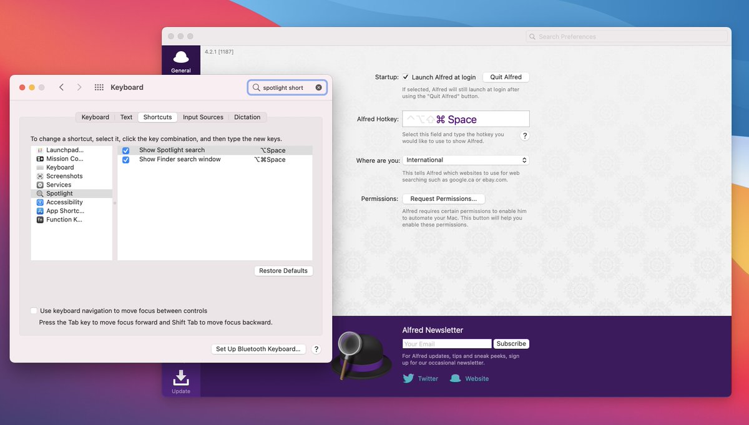This screenshot has height=425, width=749.
Task: Select the ⌥Space shortcut key combination
Action: (273, 150)
